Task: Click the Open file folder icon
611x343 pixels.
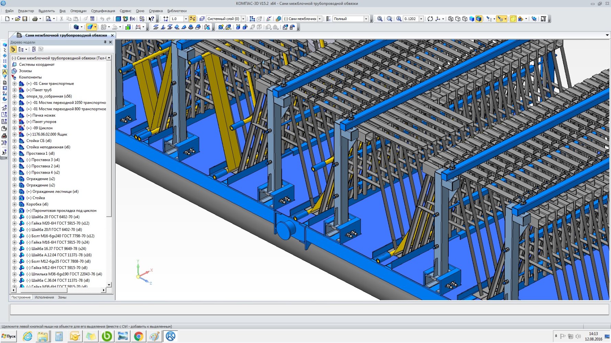Action: tap(18, 19)
